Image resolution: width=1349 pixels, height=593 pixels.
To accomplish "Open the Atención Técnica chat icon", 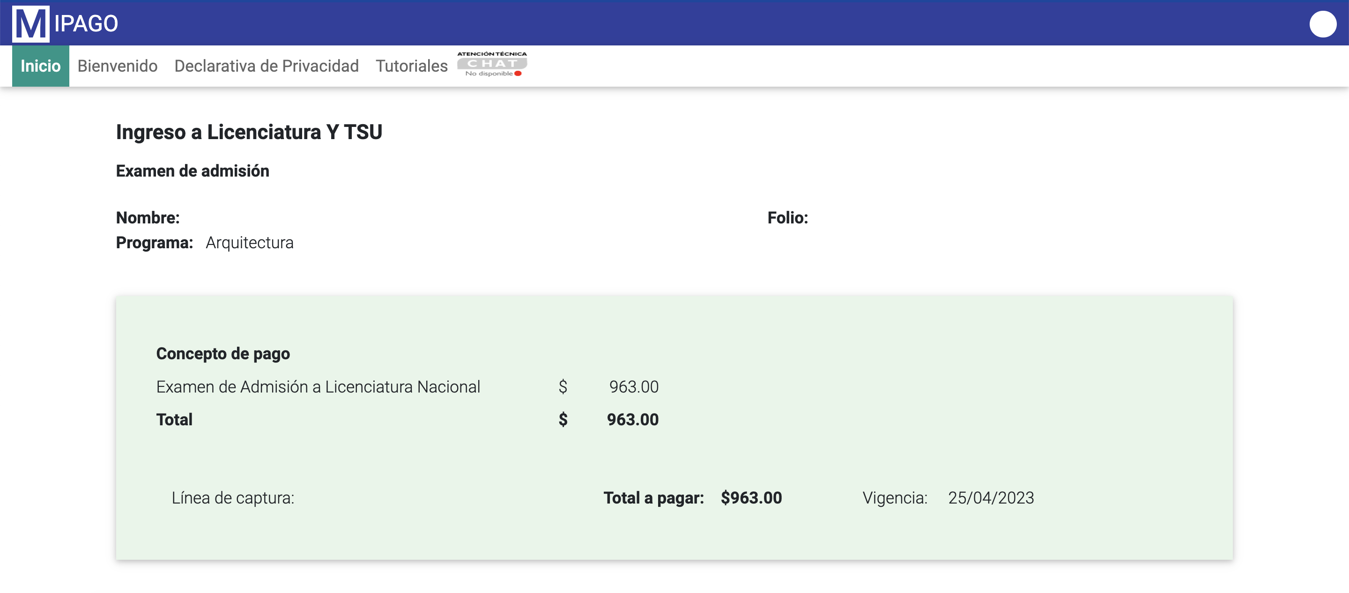I will point(492,63).
